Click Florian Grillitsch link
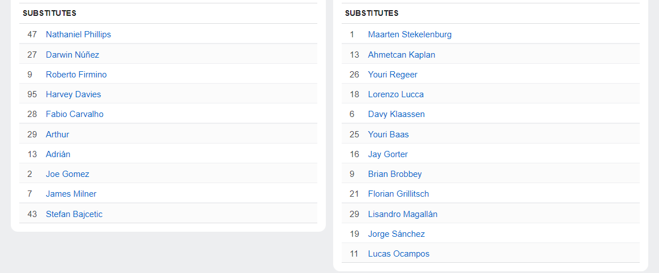659x273 pixels. (398, 194)
